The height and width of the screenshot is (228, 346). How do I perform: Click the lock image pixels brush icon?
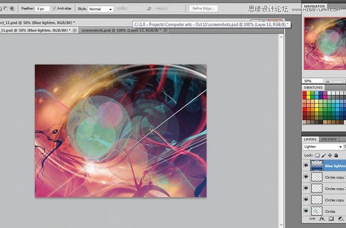point(323,155)
